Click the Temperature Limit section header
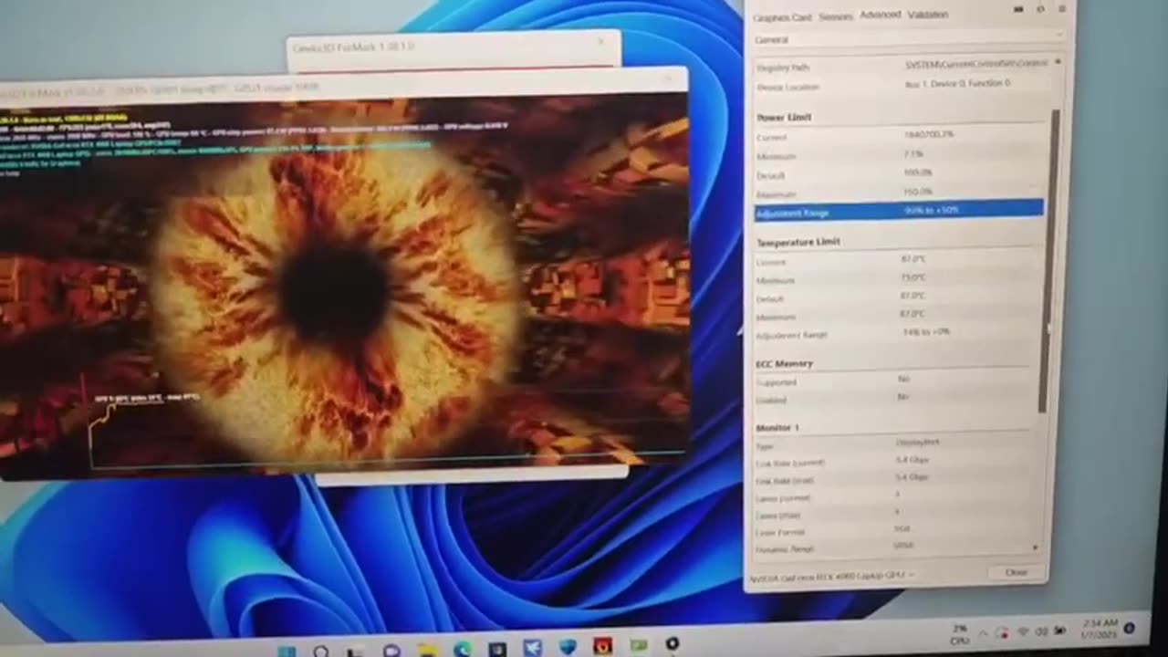Screen dimensions: 1168x657 tap(798, 242)
